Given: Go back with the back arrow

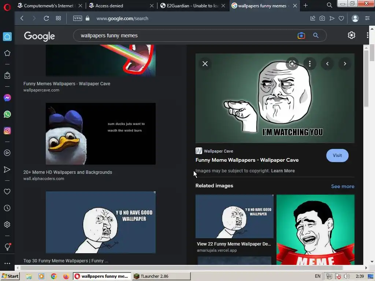Looking at the screenshot, I should (x=22, y=18).
